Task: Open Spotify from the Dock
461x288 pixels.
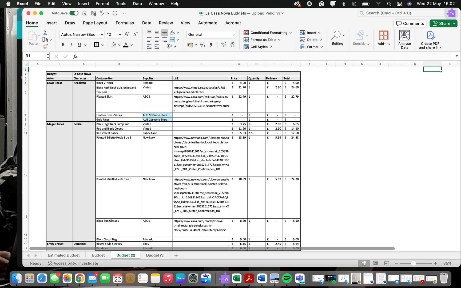Action: pos(287,279)
